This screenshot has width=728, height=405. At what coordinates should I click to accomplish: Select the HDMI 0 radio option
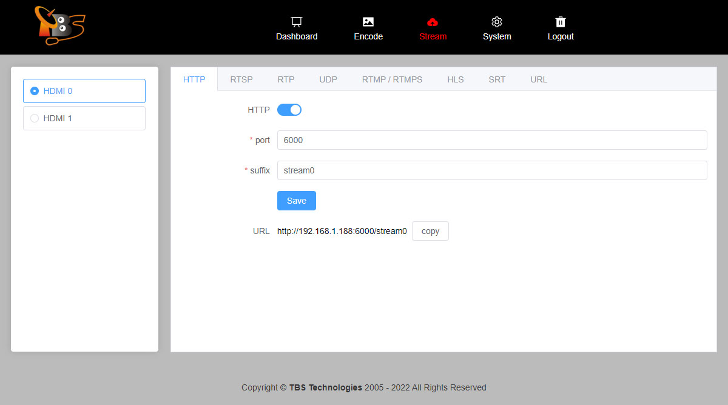(35, 91)
